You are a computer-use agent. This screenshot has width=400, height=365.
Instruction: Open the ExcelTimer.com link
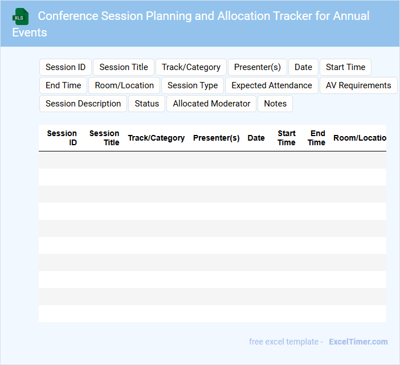(x=358, y=342)
